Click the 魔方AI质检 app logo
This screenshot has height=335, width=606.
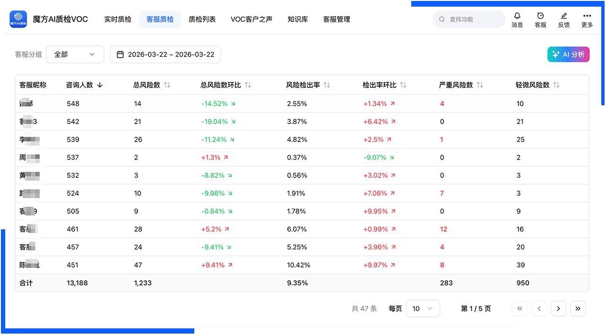coord(18,19)
